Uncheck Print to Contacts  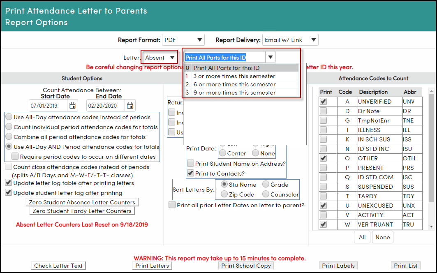tap(191, 173)
